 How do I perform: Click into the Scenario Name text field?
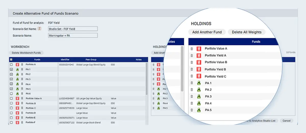point(73,36)
